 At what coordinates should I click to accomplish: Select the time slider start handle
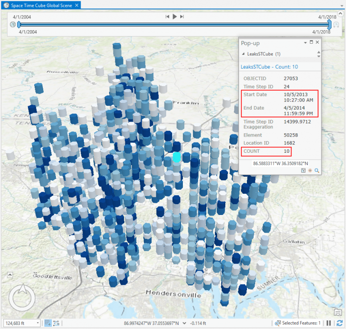(x=19, y=24)
